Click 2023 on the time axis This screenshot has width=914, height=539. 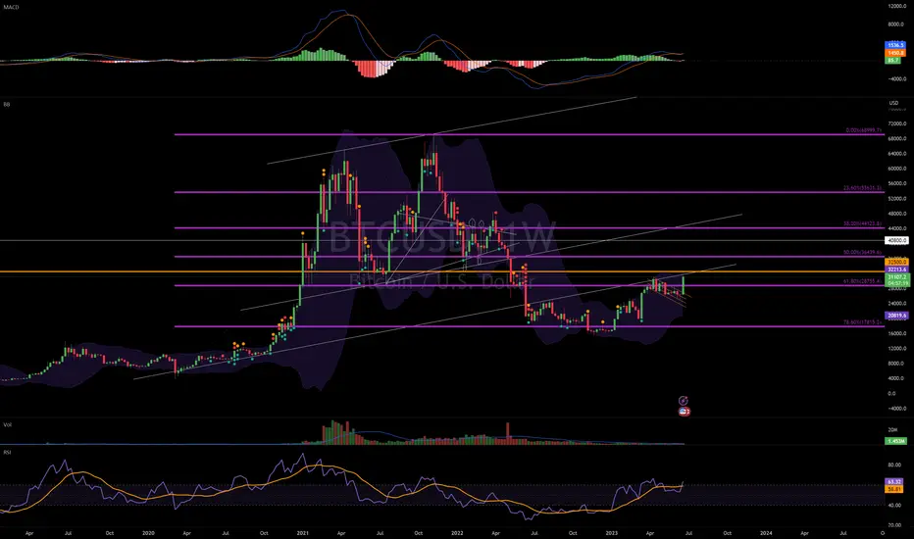coord(612,532)
